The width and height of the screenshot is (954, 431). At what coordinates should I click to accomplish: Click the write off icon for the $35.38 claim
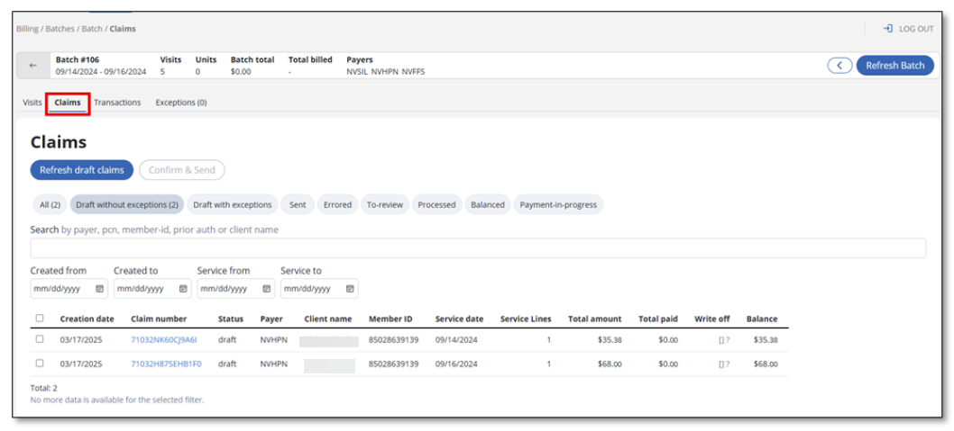[721, 340]
